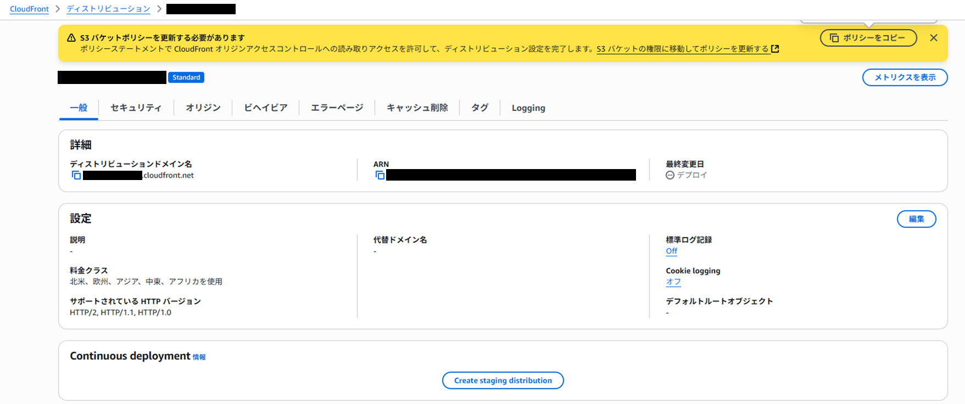Screen dimensions: 965x404
Task: Open the タグ tab
Action: click(479, 108)
